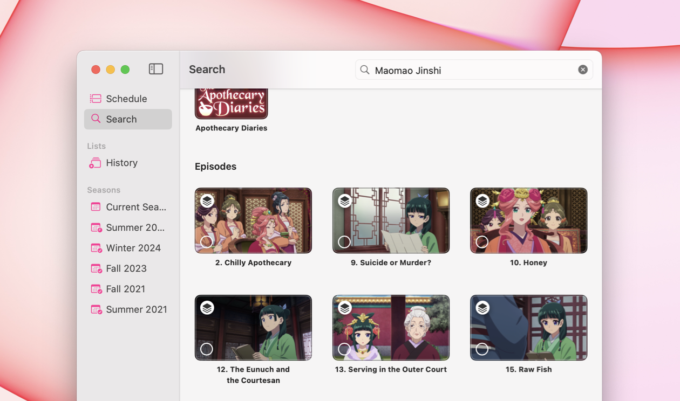
Task: Click the stack icon on the Raw Fish thumbnail
Action: [482, 308]
